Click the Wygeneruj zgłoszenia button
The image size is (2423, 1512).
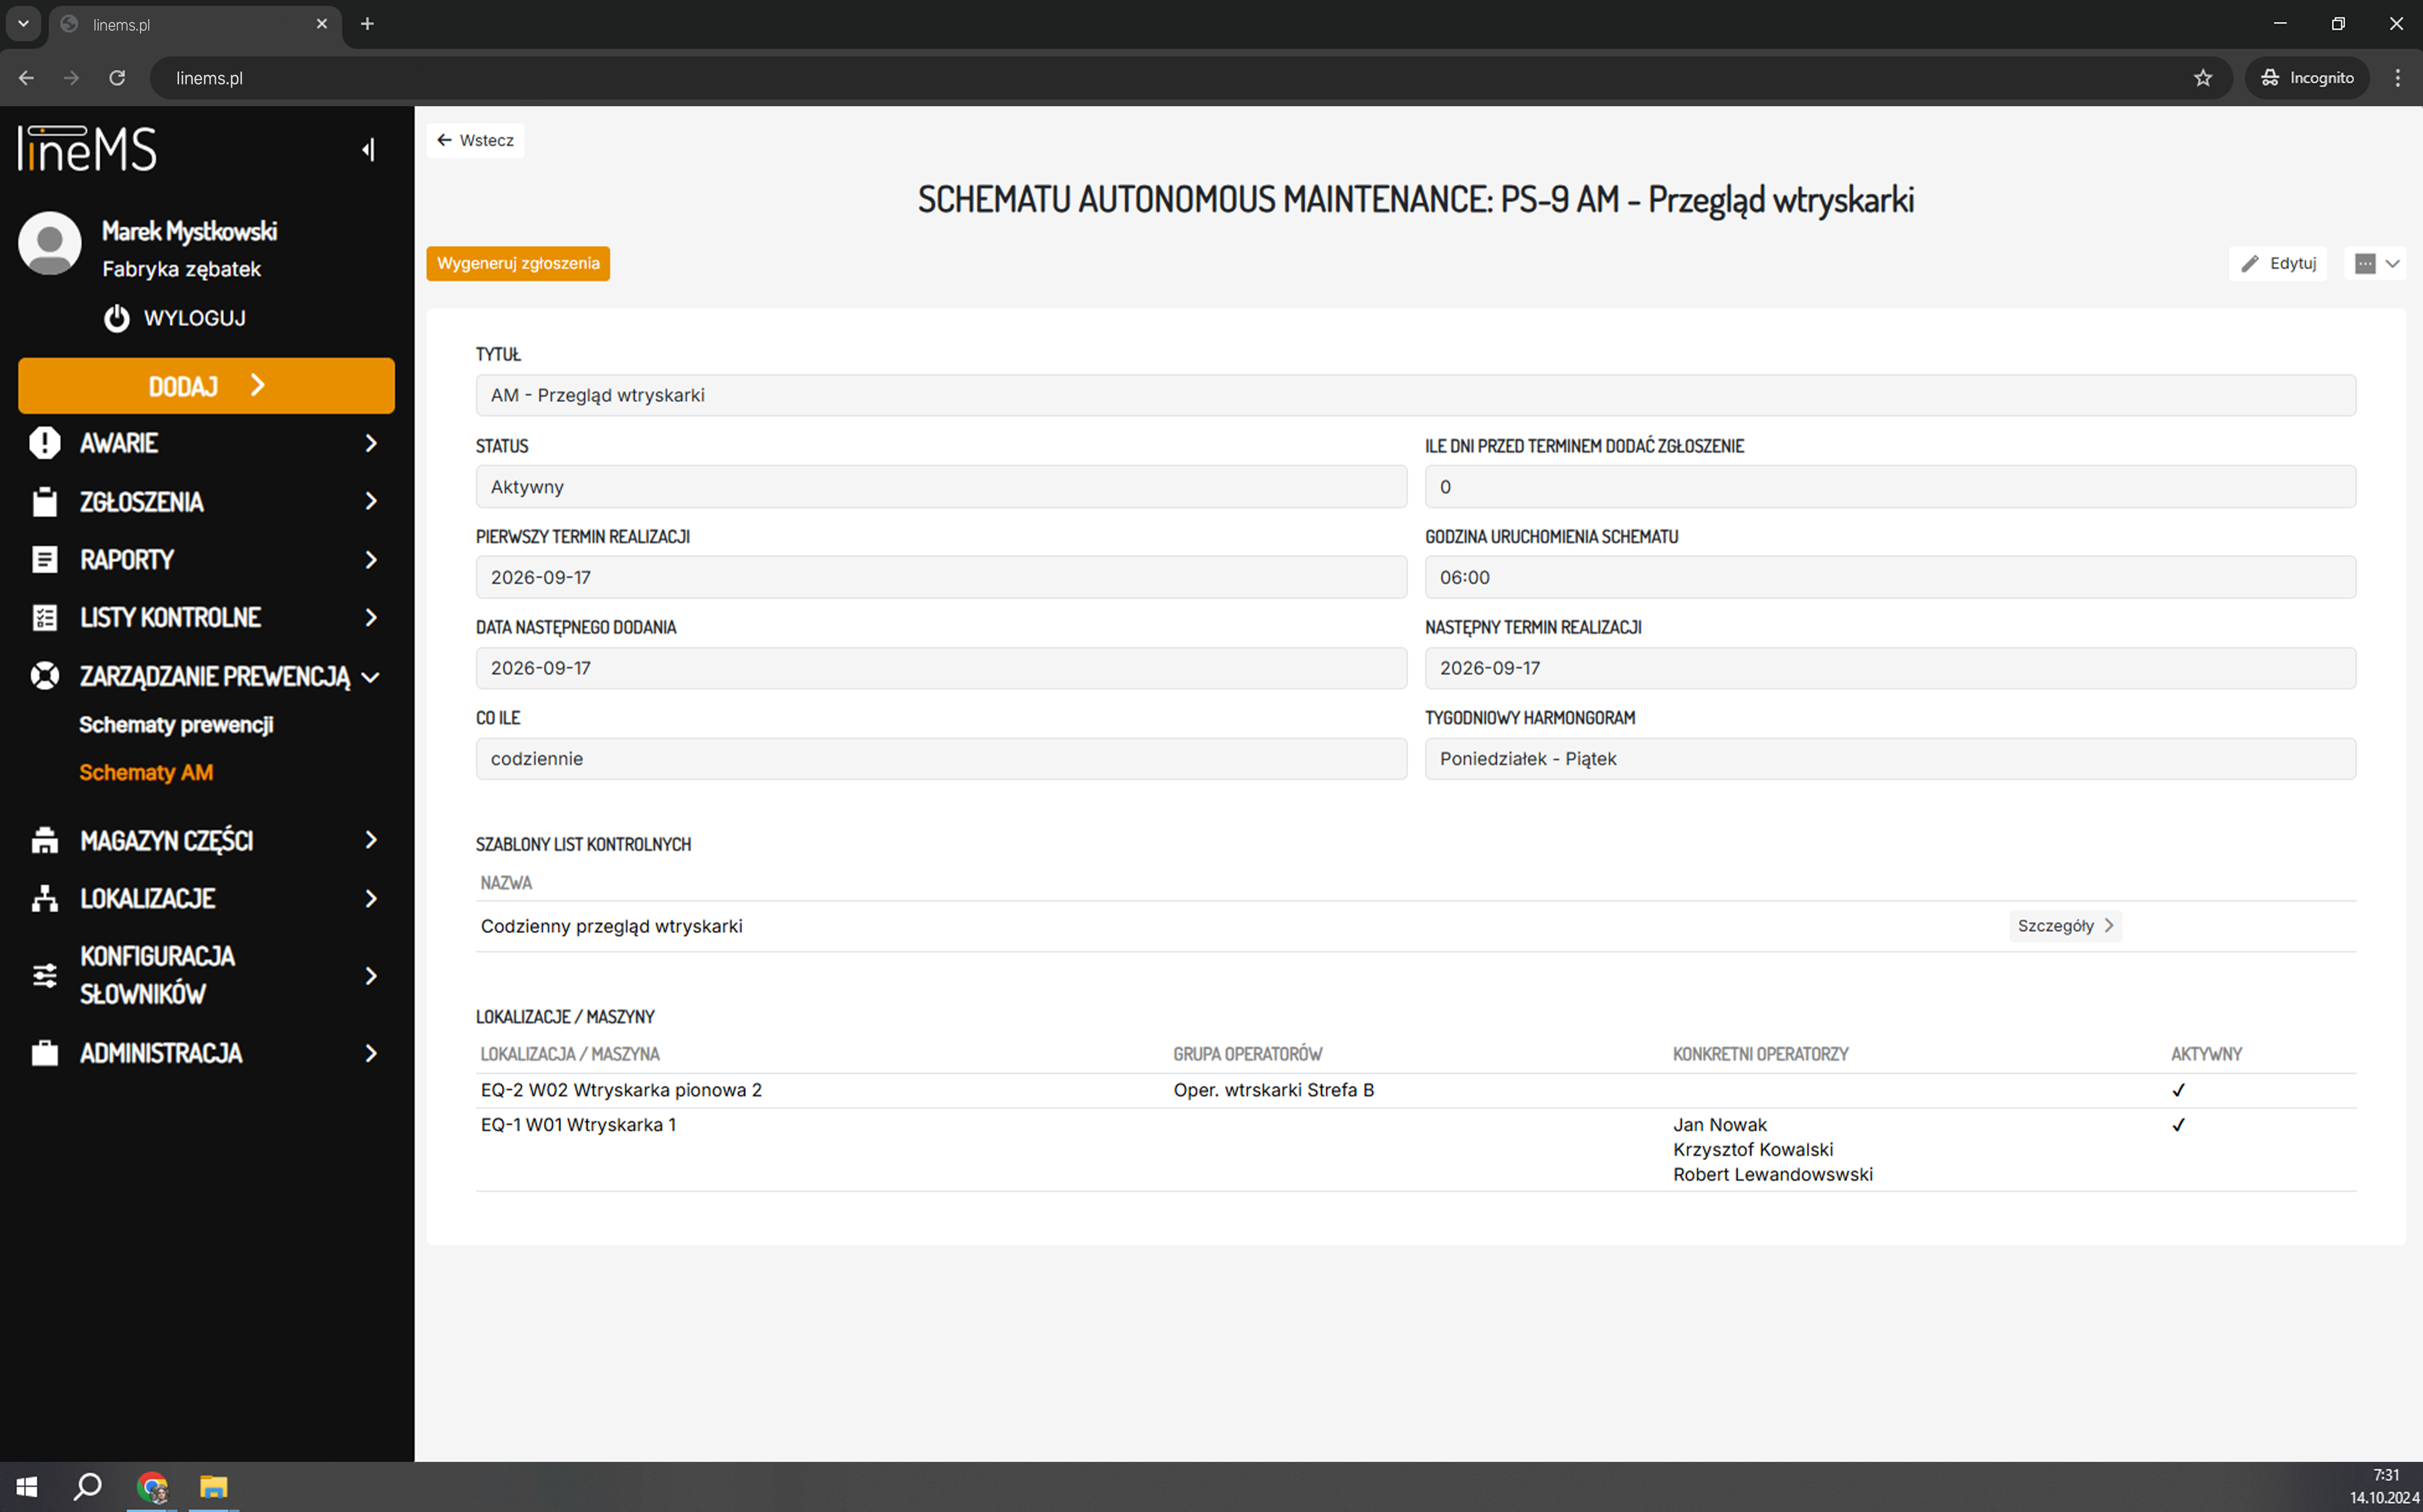click(x=518, y=264)
